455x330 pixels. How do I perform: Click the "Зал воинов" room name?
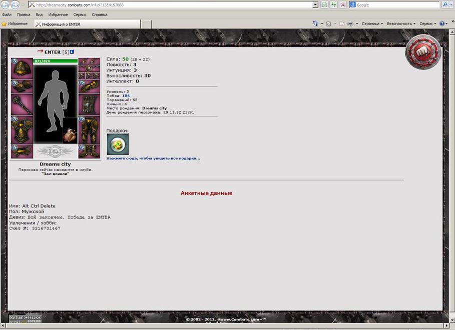tap(56, 174)
